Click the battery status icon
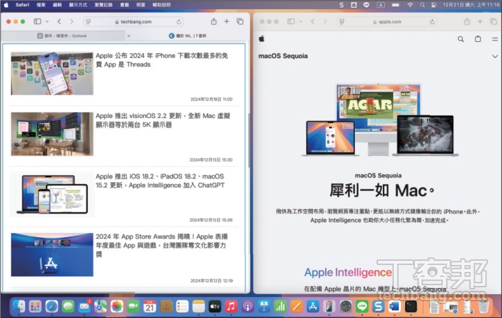502x318 pixels. (x=396, y=5)
